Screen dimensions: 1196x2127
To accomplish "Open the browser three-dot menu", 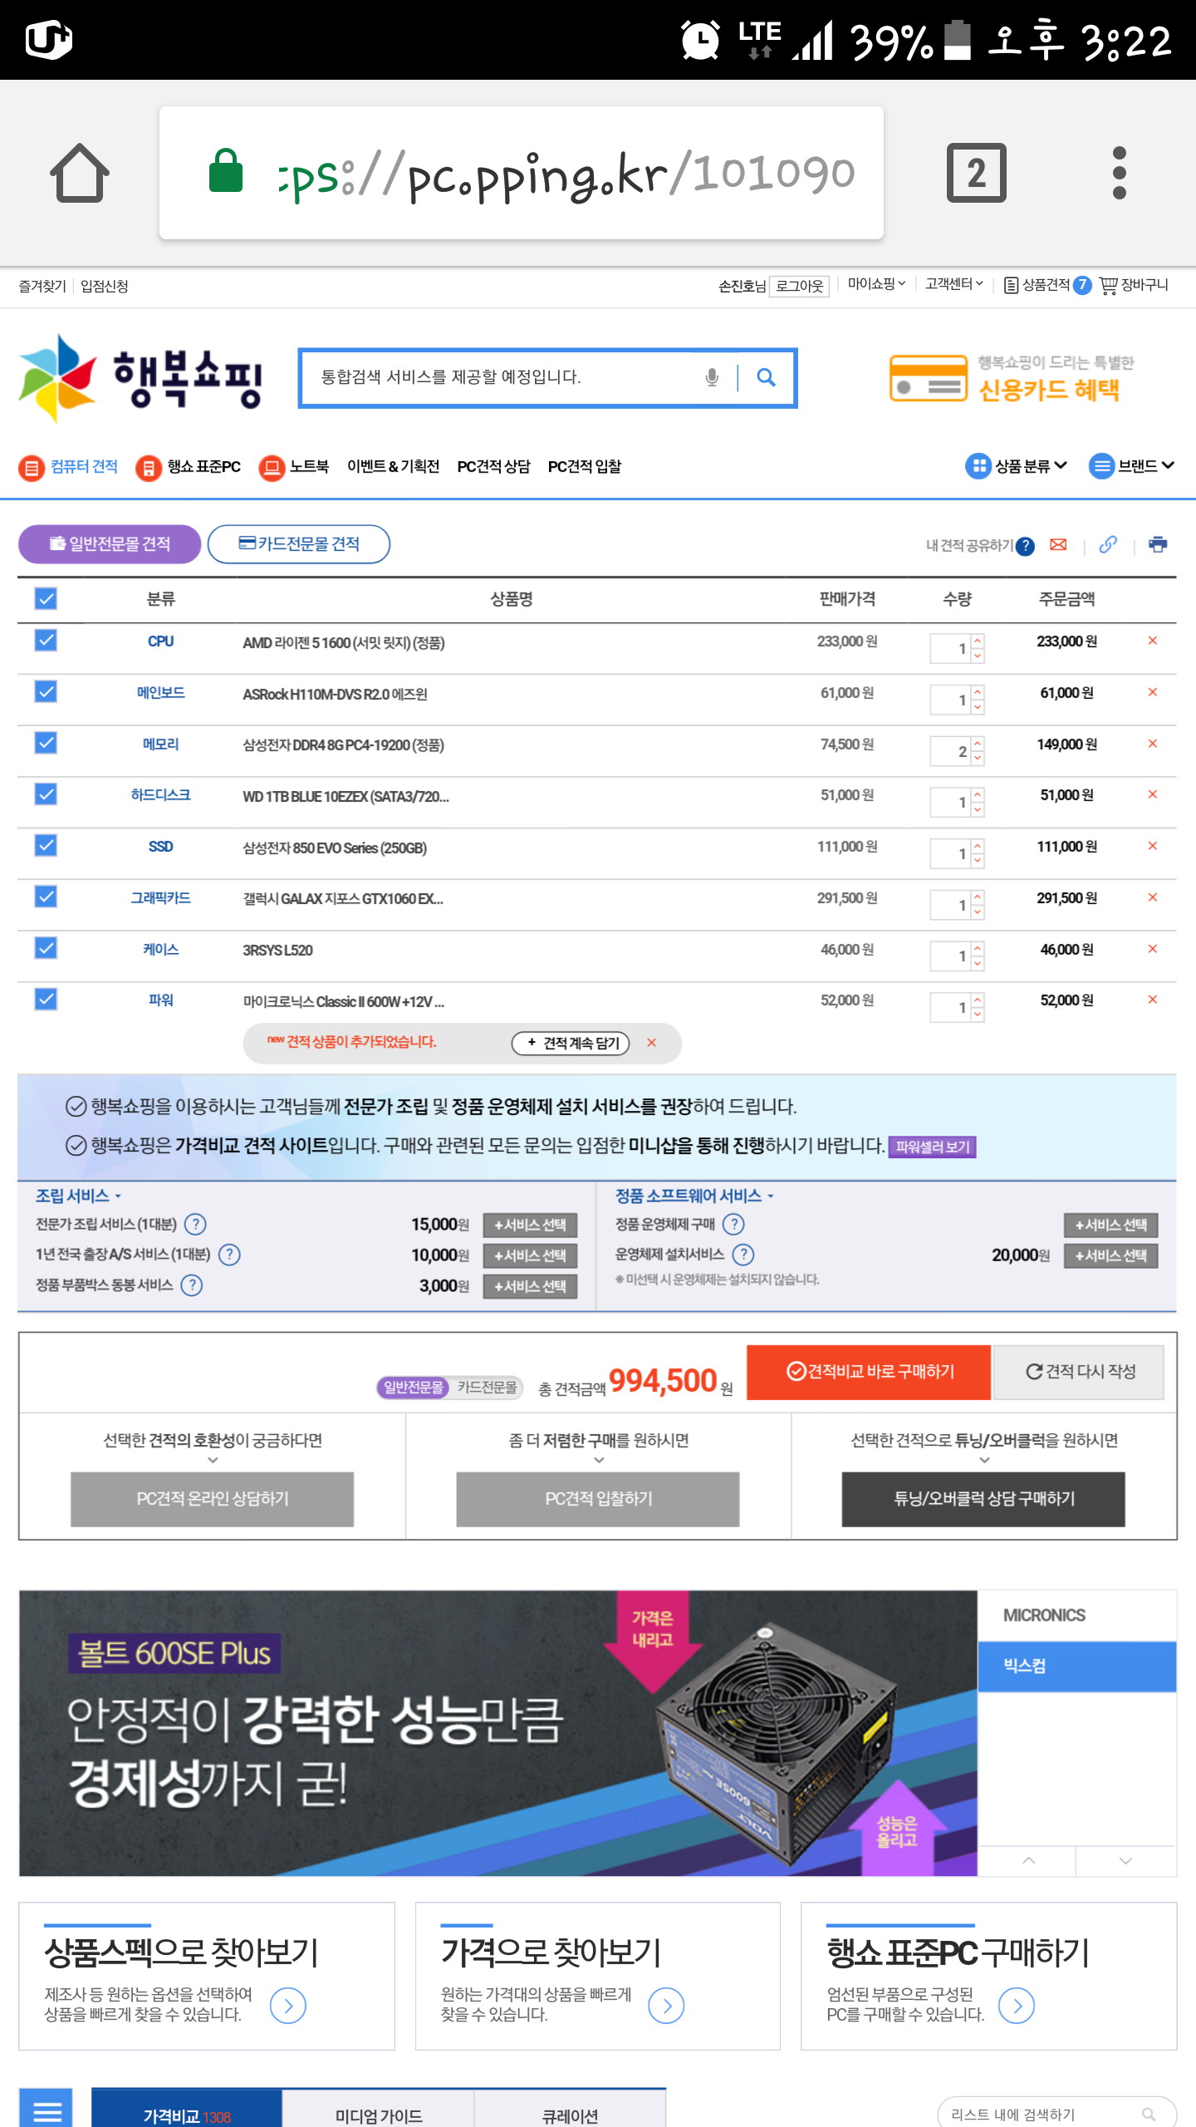I will [x=1119, y=173].
